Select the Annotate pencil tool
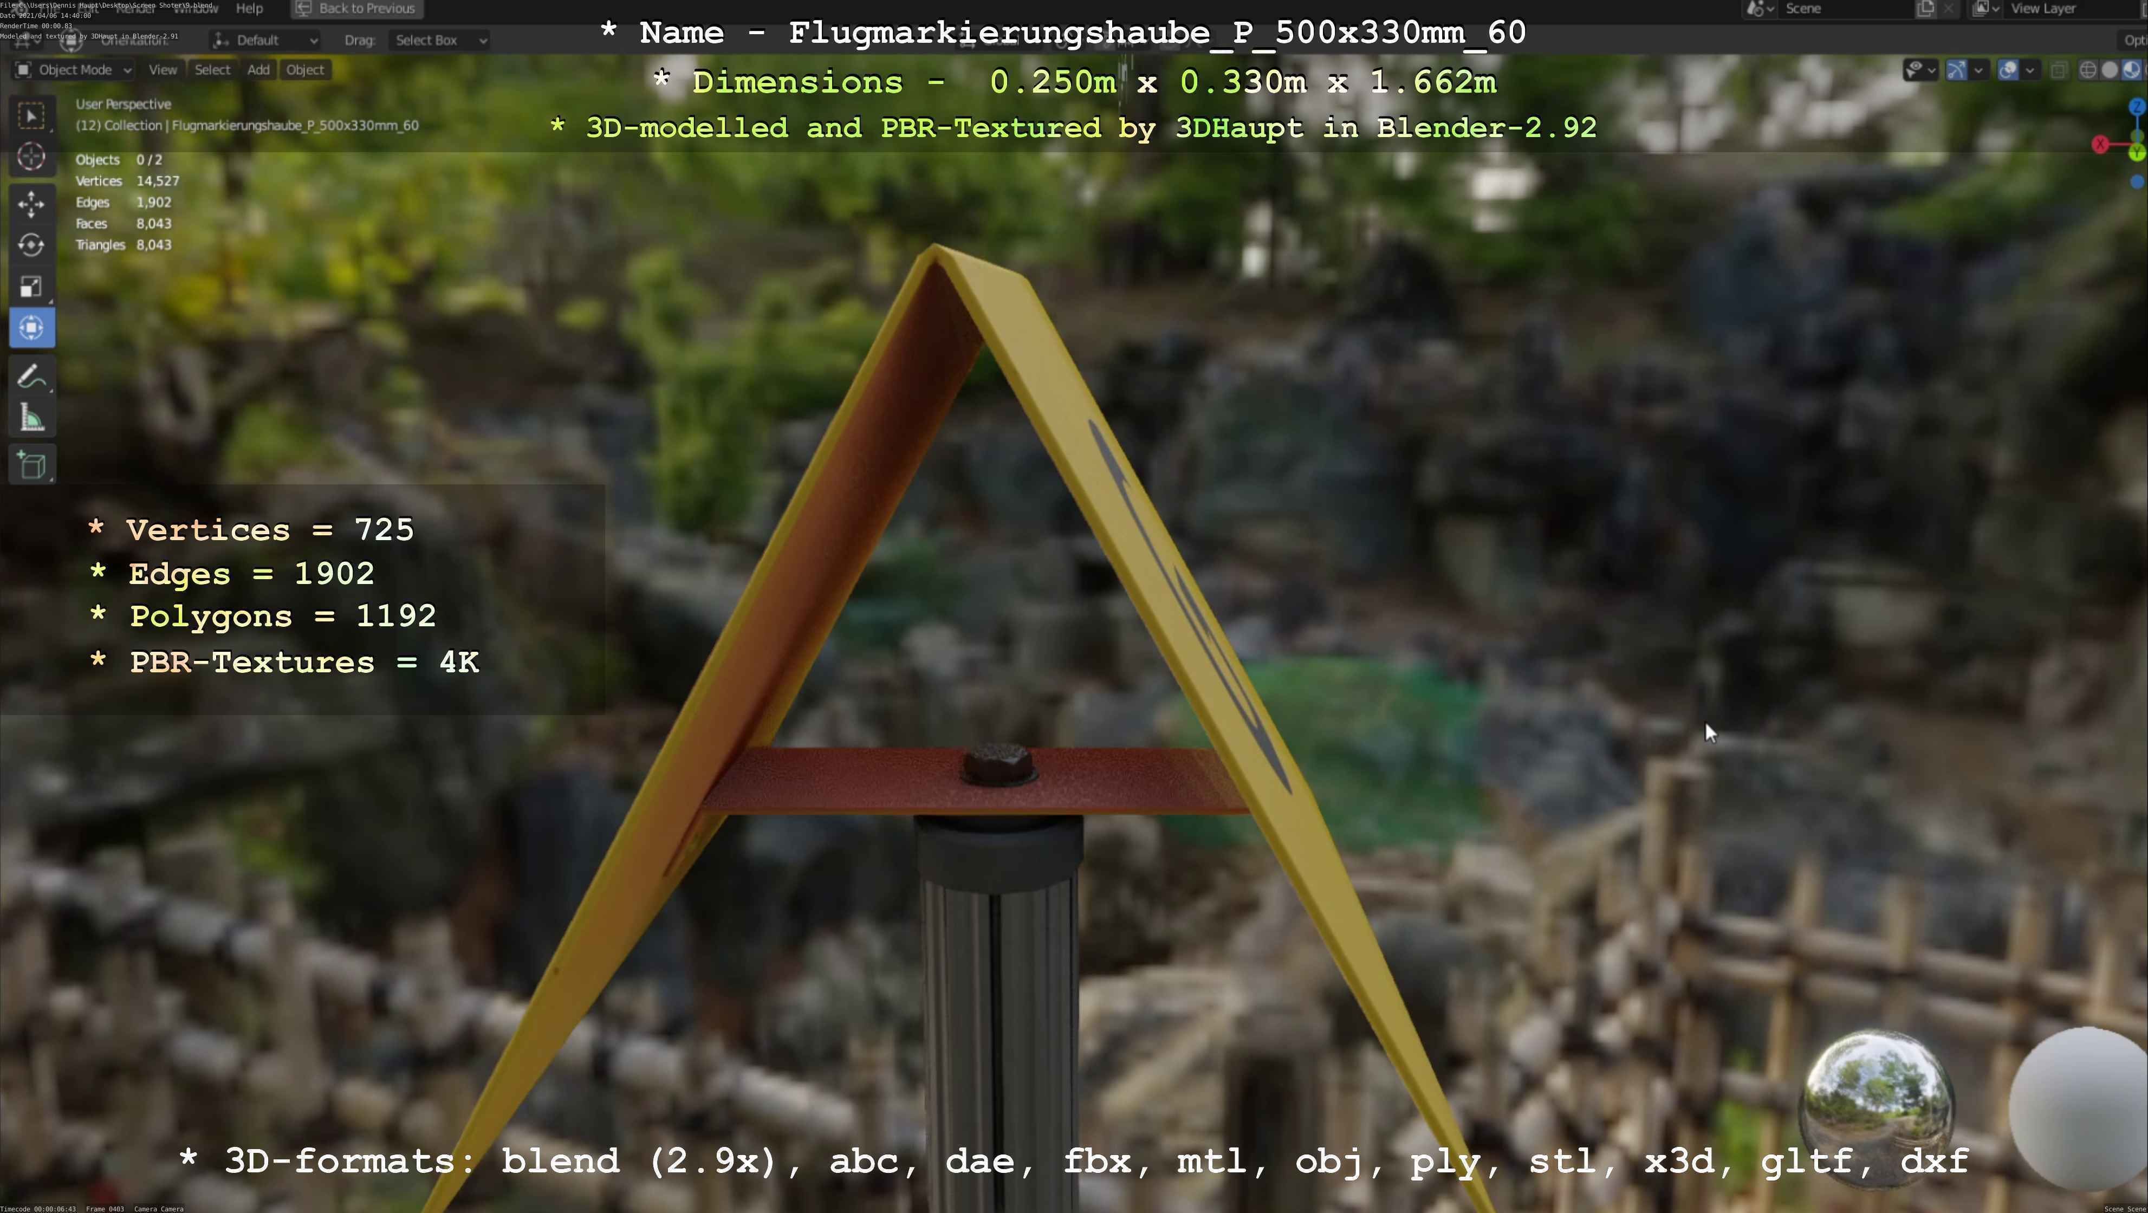The height and width of the screenshot is (1213, 2148). pos(31,377)
